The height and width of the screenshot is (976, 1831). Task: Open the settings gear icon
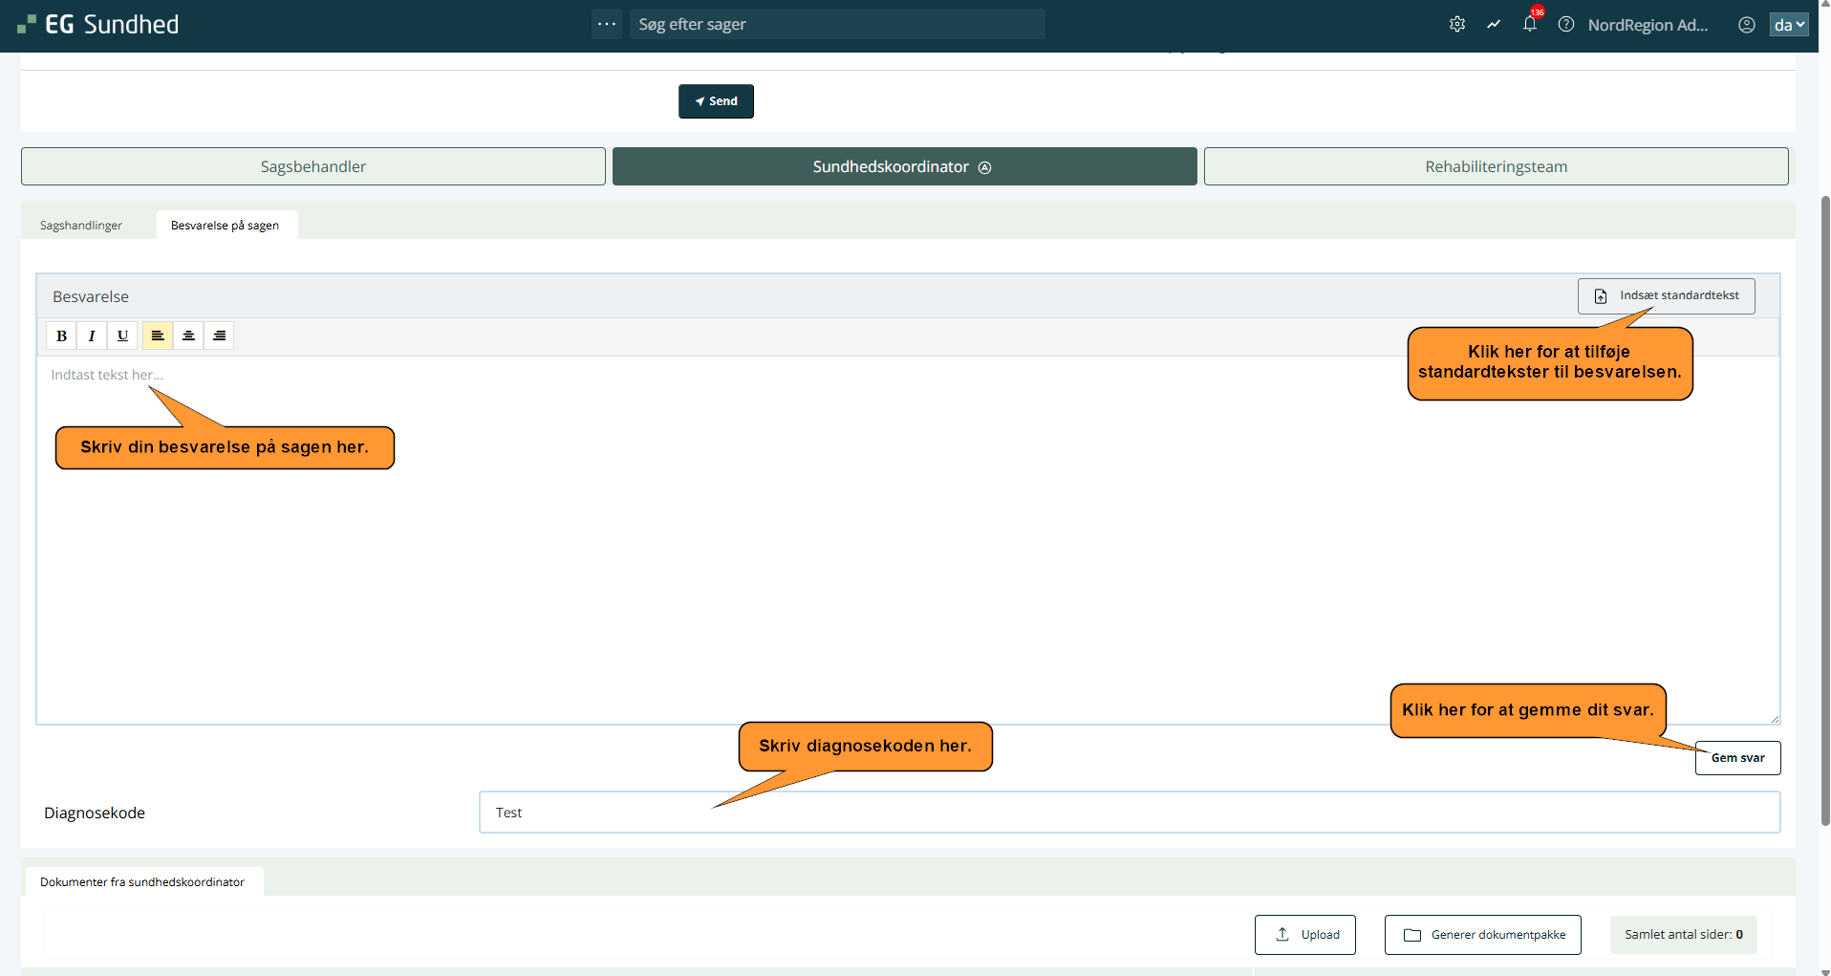(x=1456, y=25)
